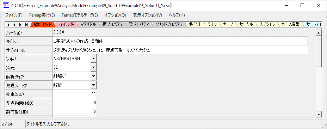327x129 pixels.
Task: Switch to the スプライン tab
Action: [x=267, y=24]
